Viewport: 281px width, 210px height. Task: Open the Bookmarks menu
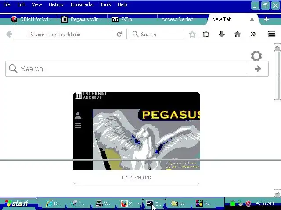[82, 5]
